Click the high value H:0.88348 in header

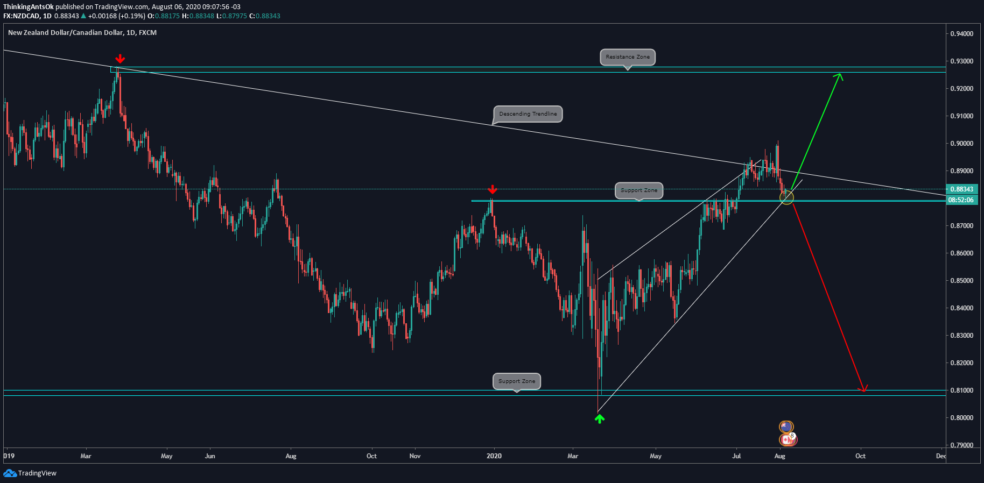(199, 16)
